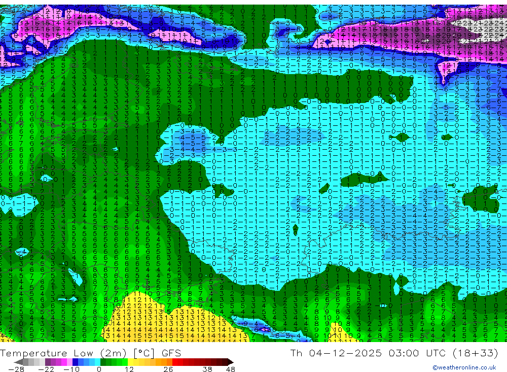Select the -10 label on the temperature legend
Screen dimensions: 507x372
(71, 369)
